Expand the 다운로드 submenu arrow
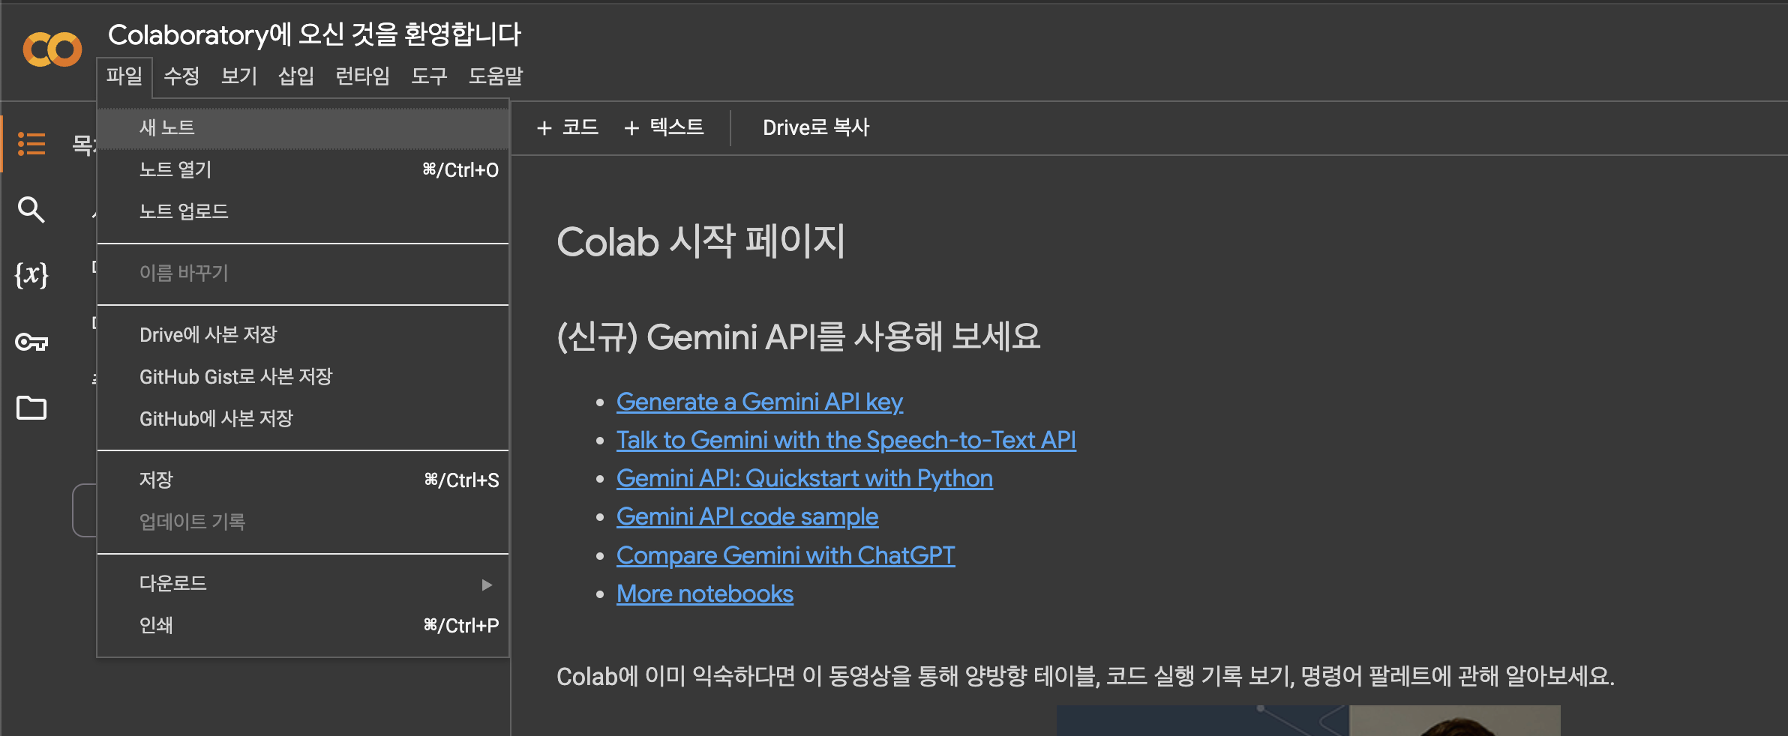This screenshot has height=736, width=1788. pyautogui.click(x=487, y=584)
